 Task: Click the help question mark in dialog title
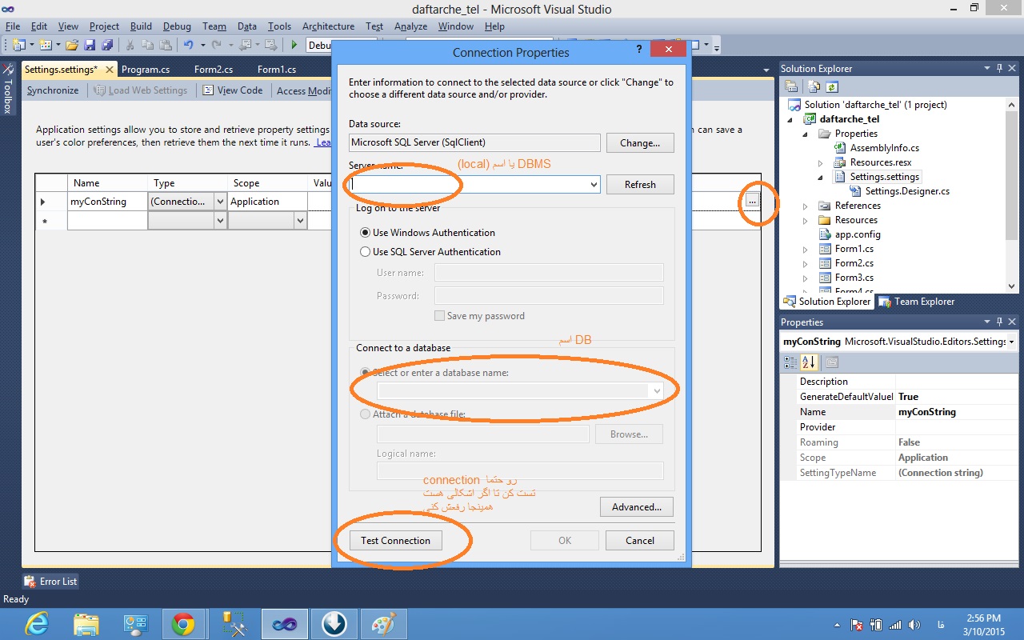click(x=639, y=50)
